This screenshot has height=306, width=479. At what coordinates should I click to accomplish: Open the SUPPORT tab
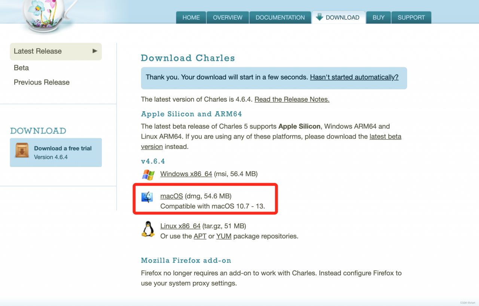(411, 18)
